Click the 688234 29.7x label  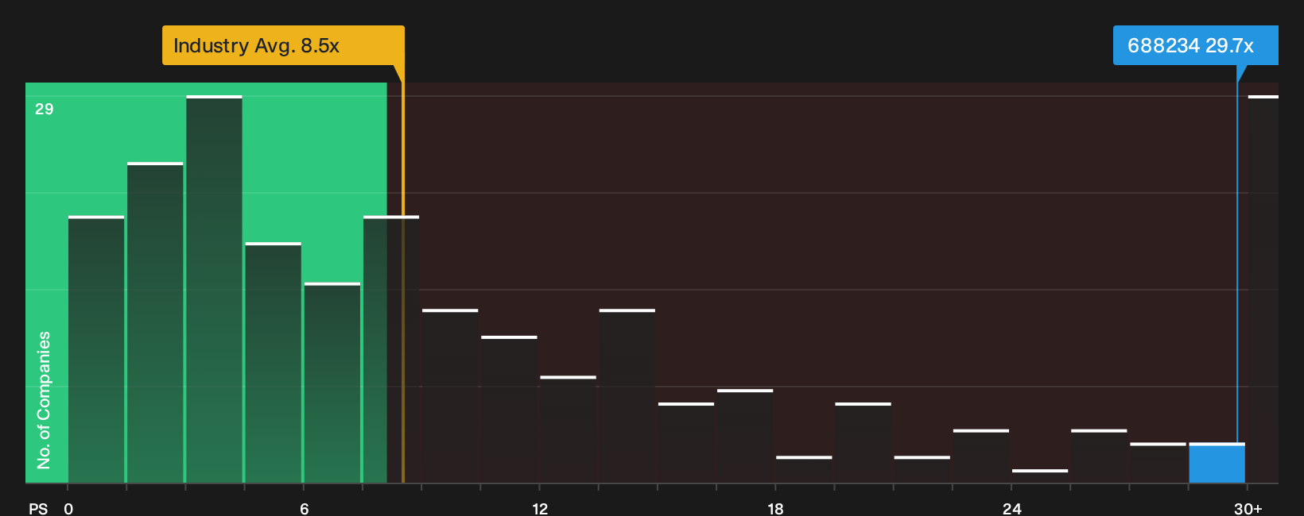click(x=1195, y=45)
